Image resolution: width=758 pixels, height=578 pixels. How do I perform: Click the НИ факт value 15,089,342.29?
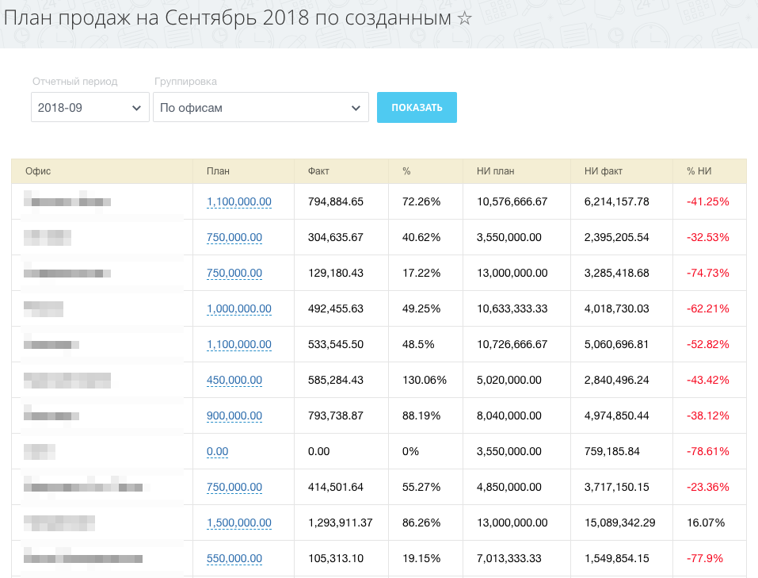click(619, 522)
